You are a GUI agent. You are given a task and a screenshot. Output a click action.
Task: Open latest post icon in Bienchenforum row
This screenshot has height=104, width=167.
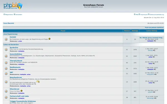click(154, 83)
